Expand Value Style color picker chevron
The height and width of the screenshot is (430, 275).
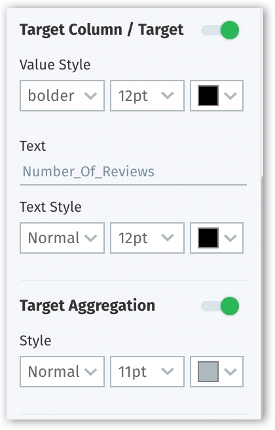[230, 96]
